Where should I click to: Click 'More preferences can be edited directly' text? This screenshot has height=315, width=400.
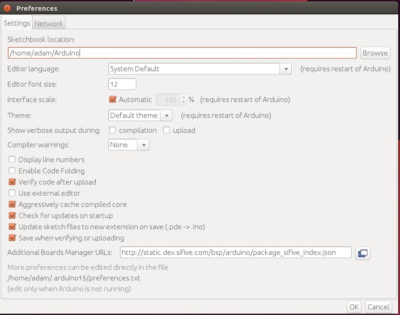tap(88, 267)
